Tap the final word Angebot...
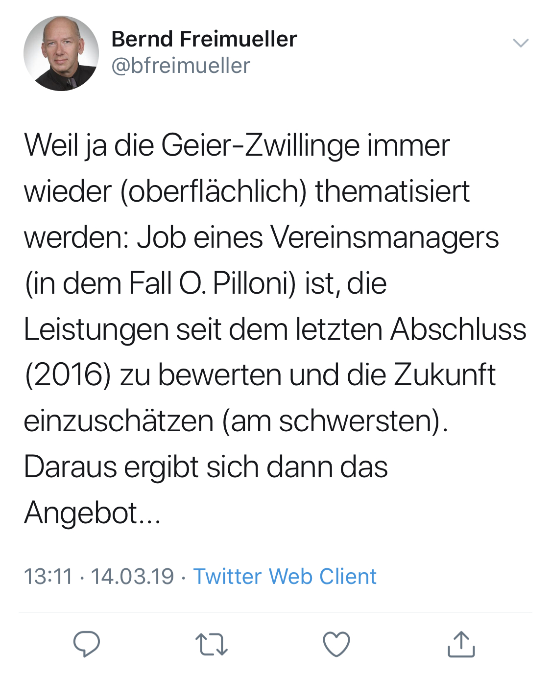Screen dimensions: 551x676 point(81,513)
